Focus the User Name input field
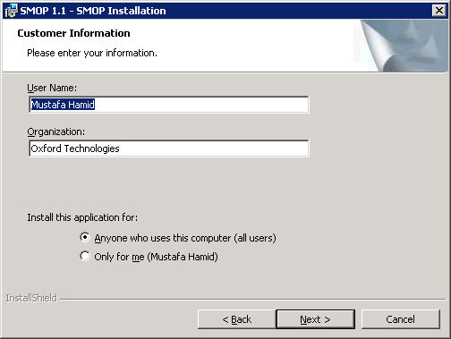The image size is (451, 339). pyautogui.click(x=169, y=105)
